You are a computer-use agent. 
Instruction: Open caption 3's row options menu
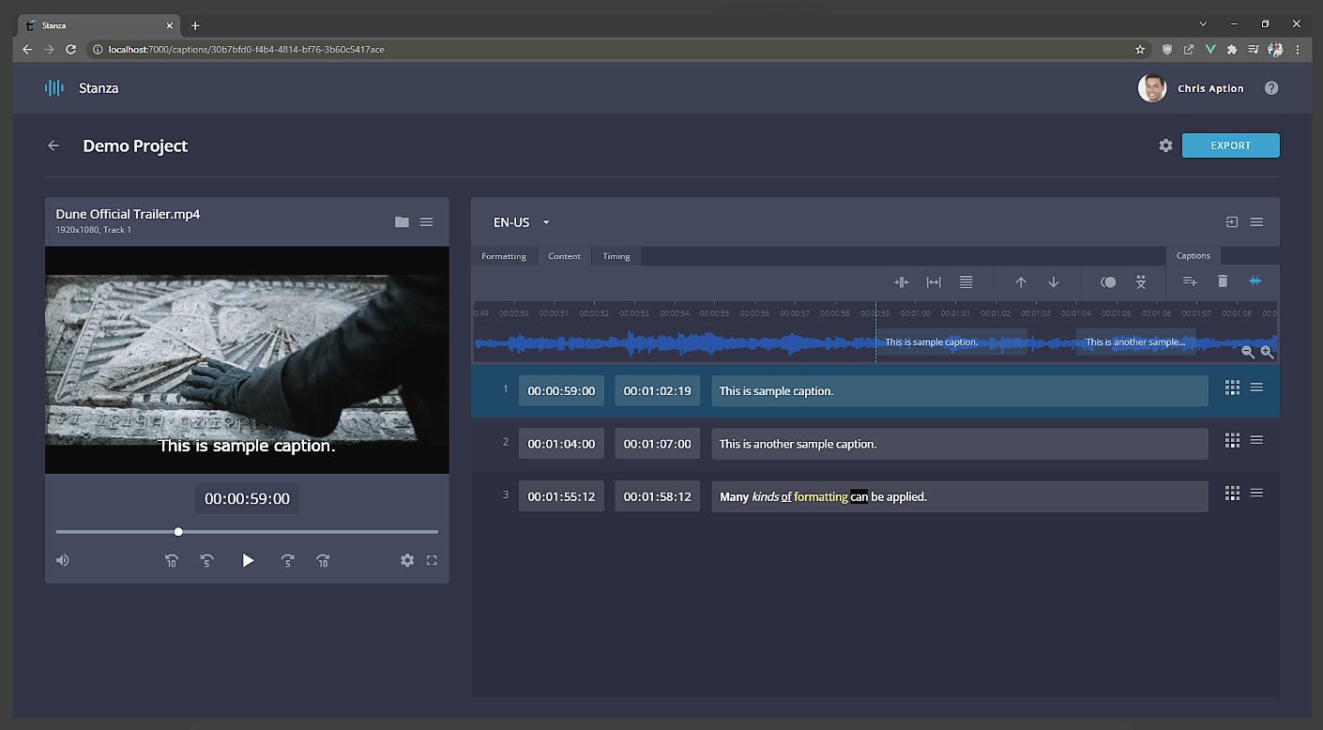(x=1256, y=493)
